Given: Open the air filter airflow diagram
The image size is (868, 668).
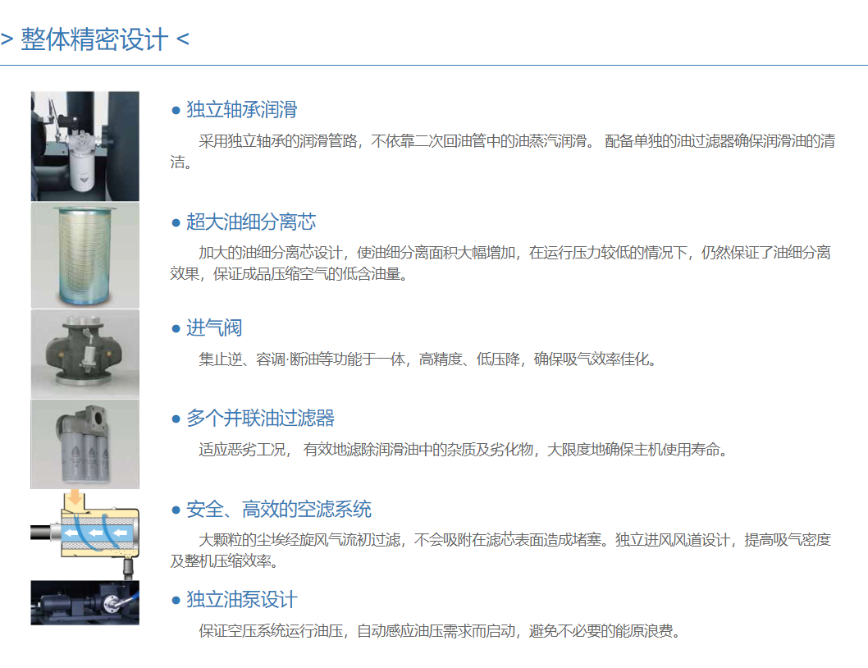Looking at the screenshot, I should (x=85, y=534).
